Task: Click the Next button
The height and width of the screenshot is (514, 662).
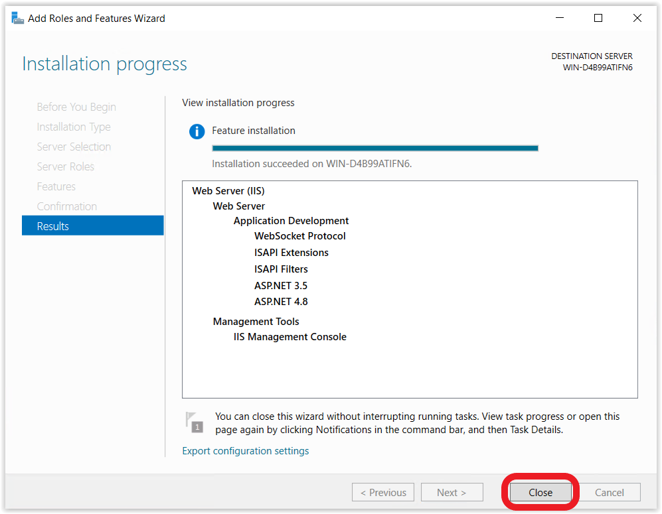Action: coord(452,492)
